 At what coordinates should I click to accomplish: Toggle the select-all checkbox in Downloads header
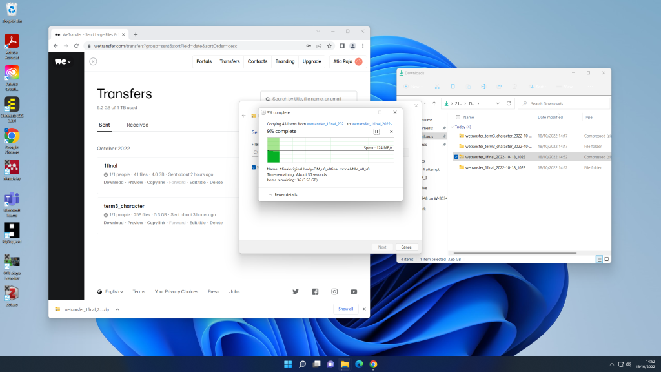tap(458, 118)
